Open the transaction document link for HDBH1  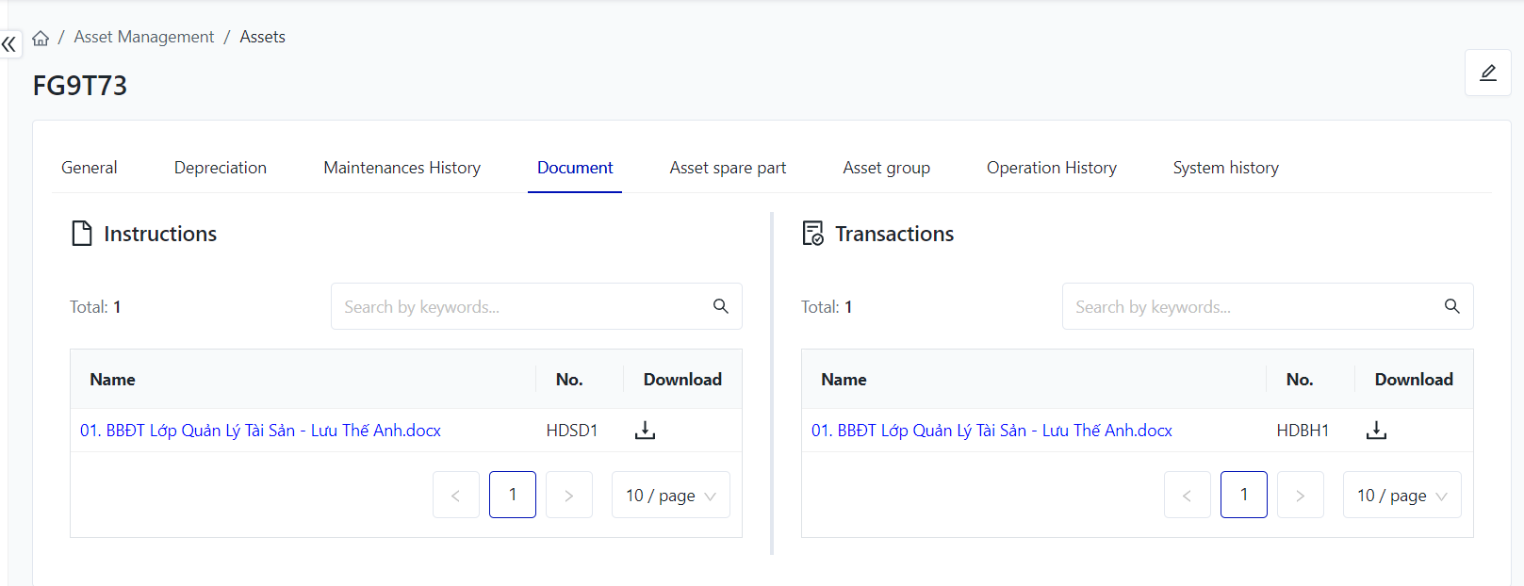[991, 431]
